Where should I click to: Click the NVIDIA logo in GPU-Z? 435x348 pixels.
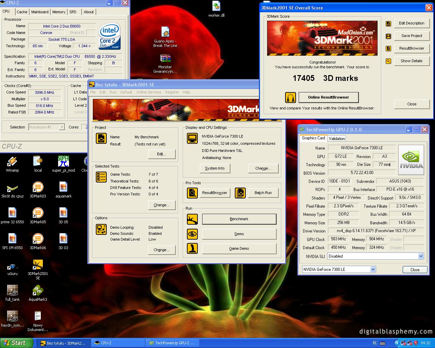411,160
